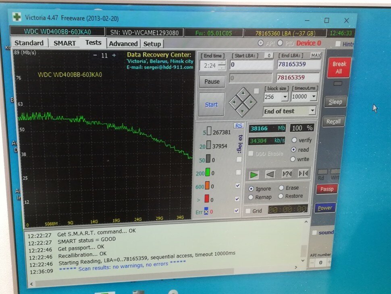Open the End of test dropdown

[x=312, y=110]
